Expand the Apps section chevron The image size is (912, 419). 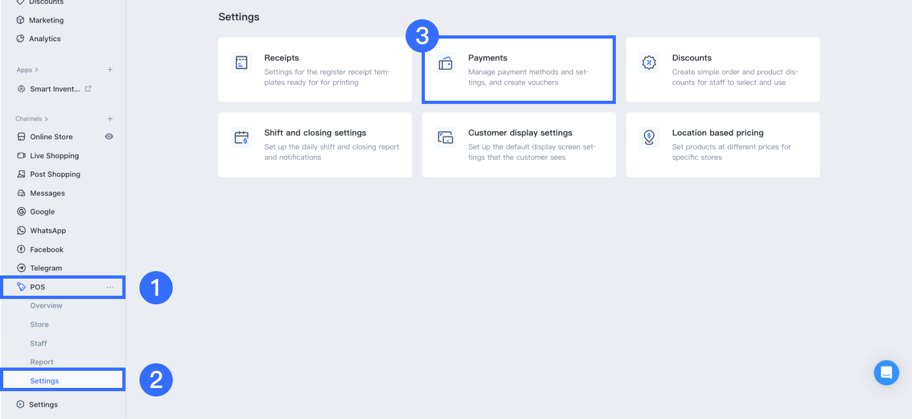click(36, 70)
